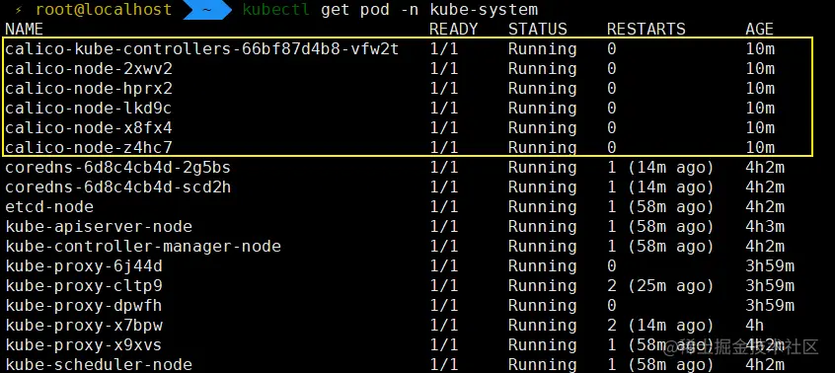Click pod name kube-proxy-6j44d

84,266
